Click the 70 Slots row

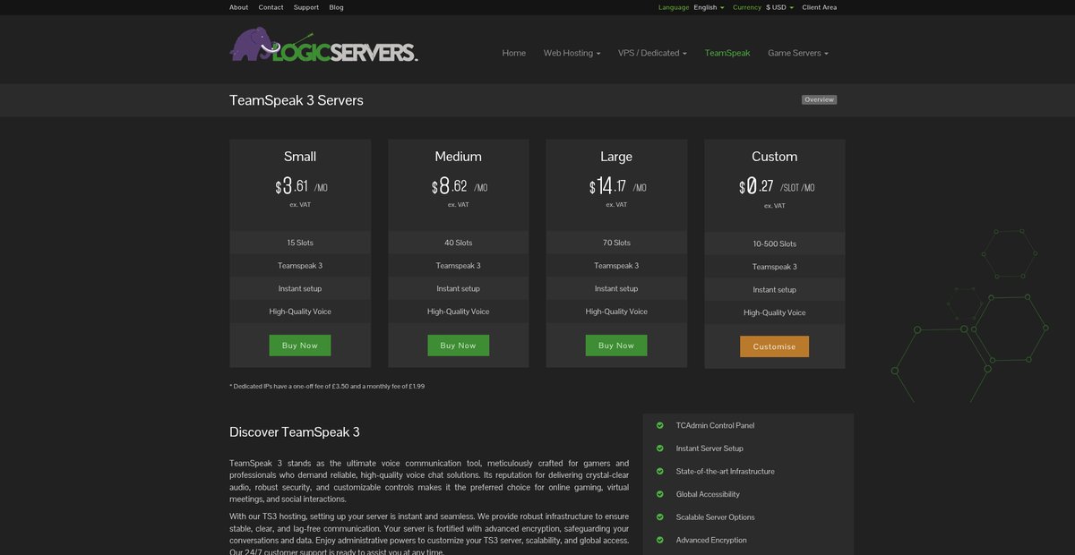616,243
